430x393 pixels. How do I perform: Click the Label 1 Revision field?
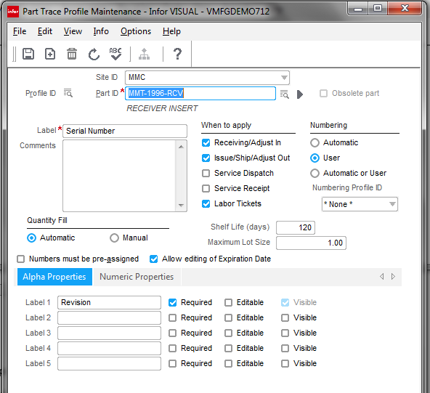coord(109,302)
